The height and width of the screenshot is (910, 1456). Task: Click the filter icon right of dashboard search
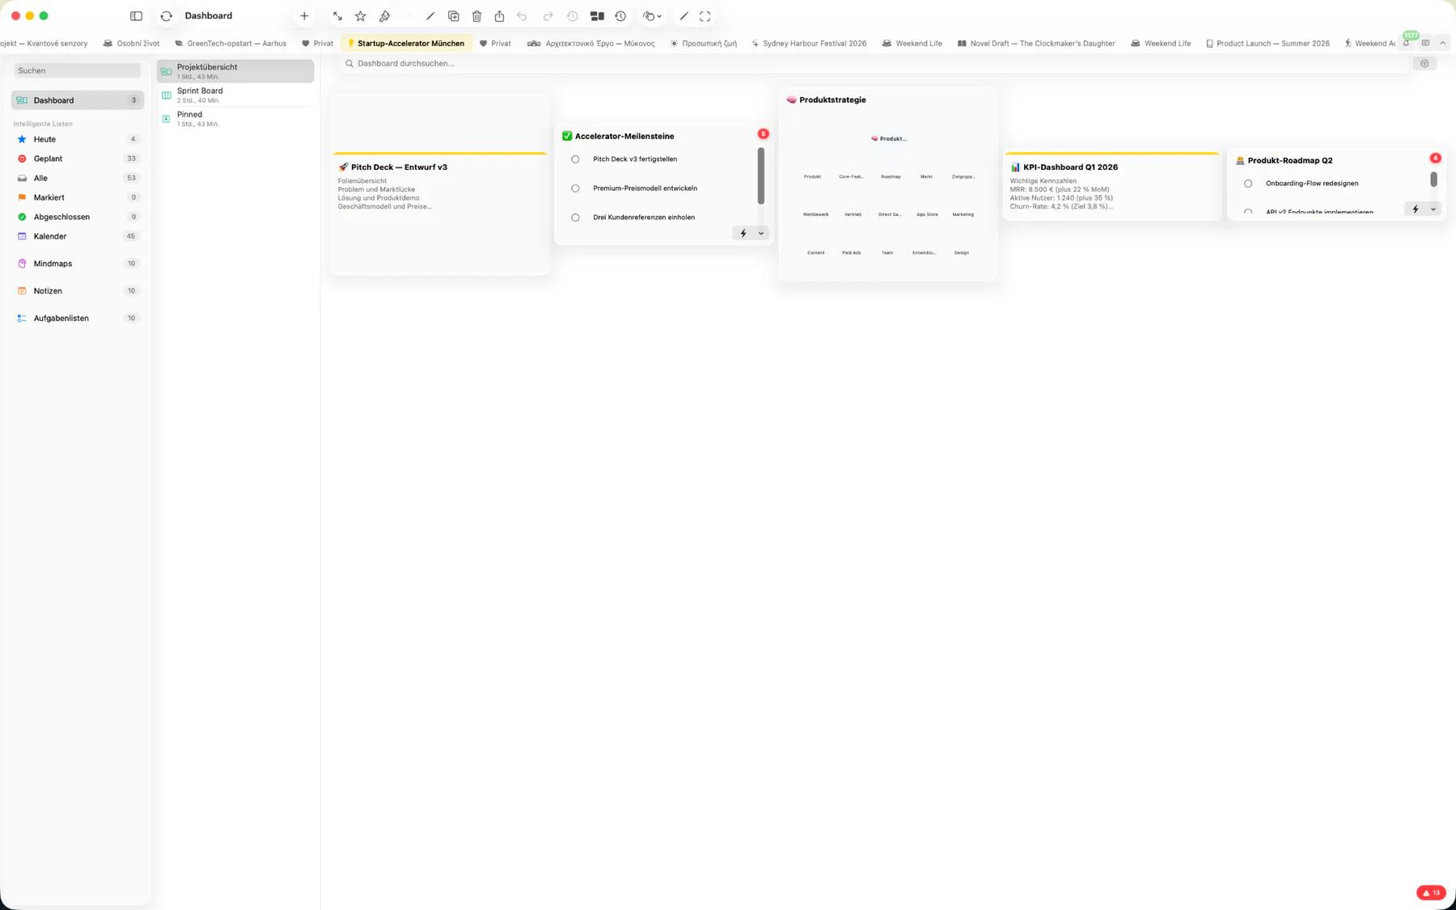tap(1424, 63)
